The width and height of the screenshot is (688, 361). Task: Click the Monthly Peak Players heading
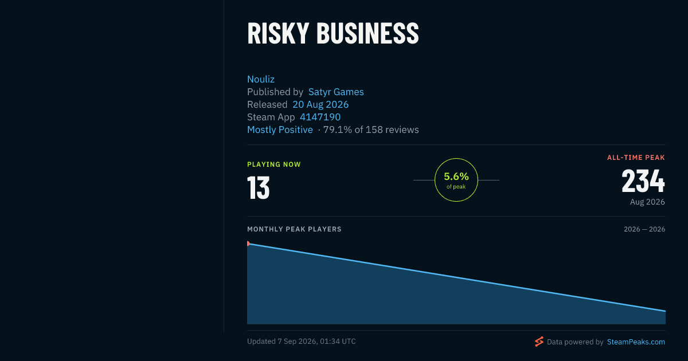click(294, 229)
